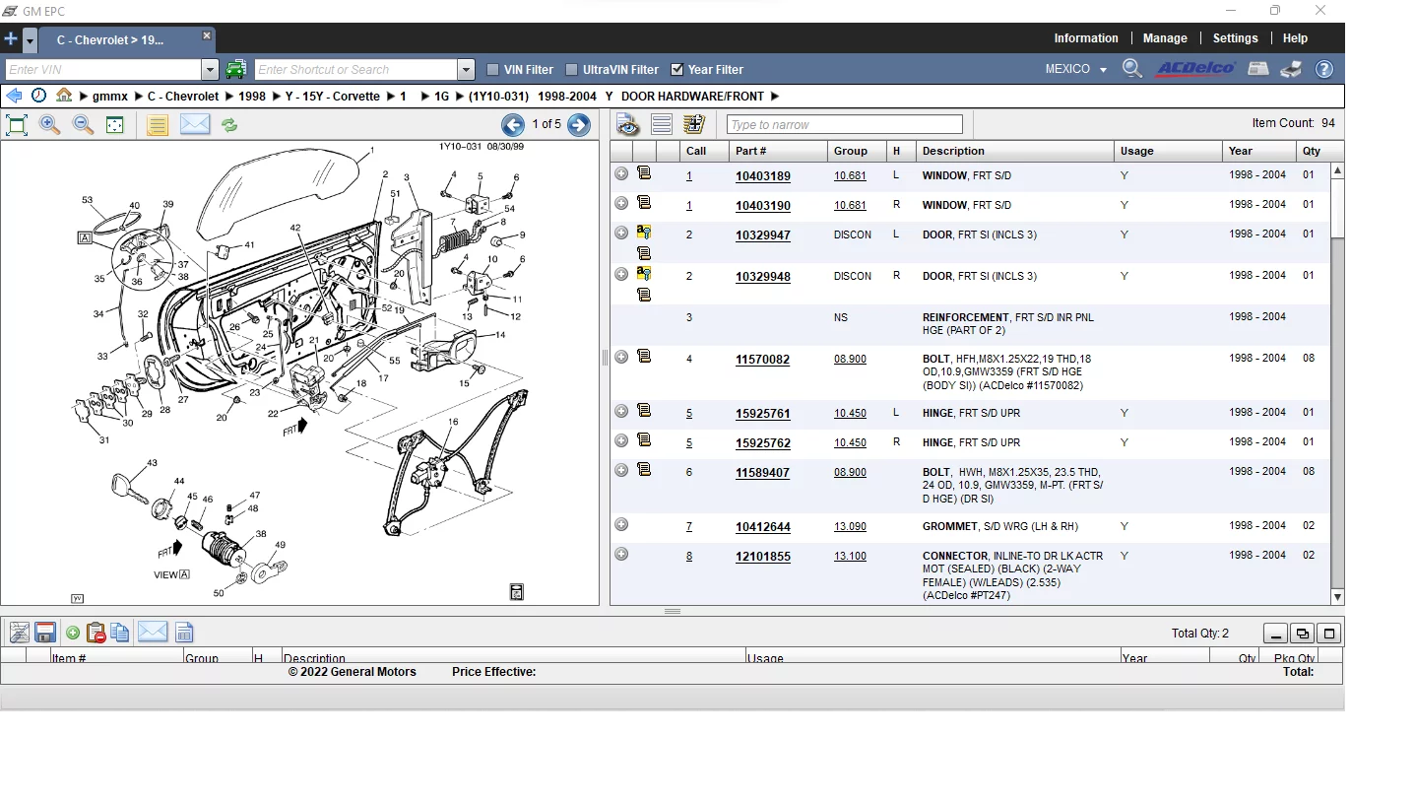Open part number 11570082 link

tap(762, 360)
